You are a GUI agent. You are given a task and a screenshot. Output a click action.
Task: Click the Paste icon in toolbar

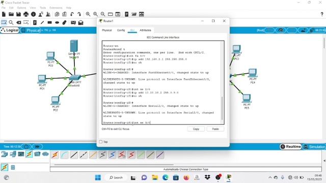pyautogui.click(x=65, y=14)
